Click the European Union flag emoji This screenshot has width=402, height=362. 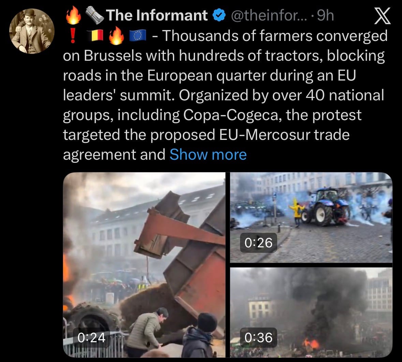click(138, 35)
